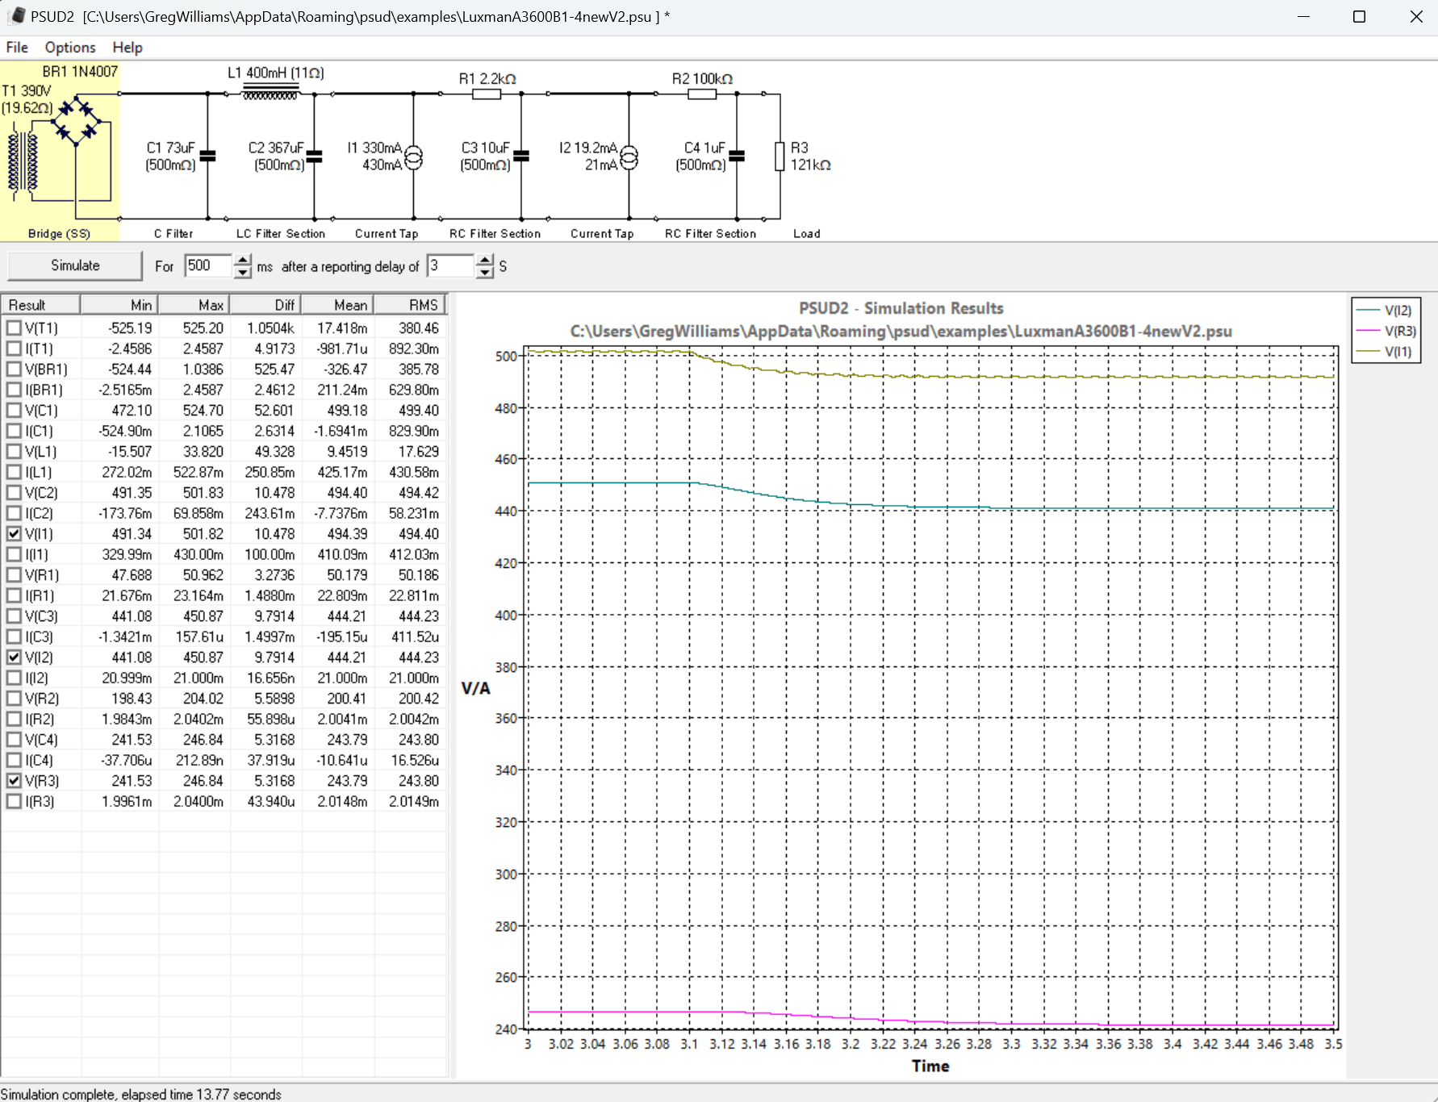This screenshot has width=1438, height=1102.
Task: Click the Simulate button
Action: coord(75,265)
